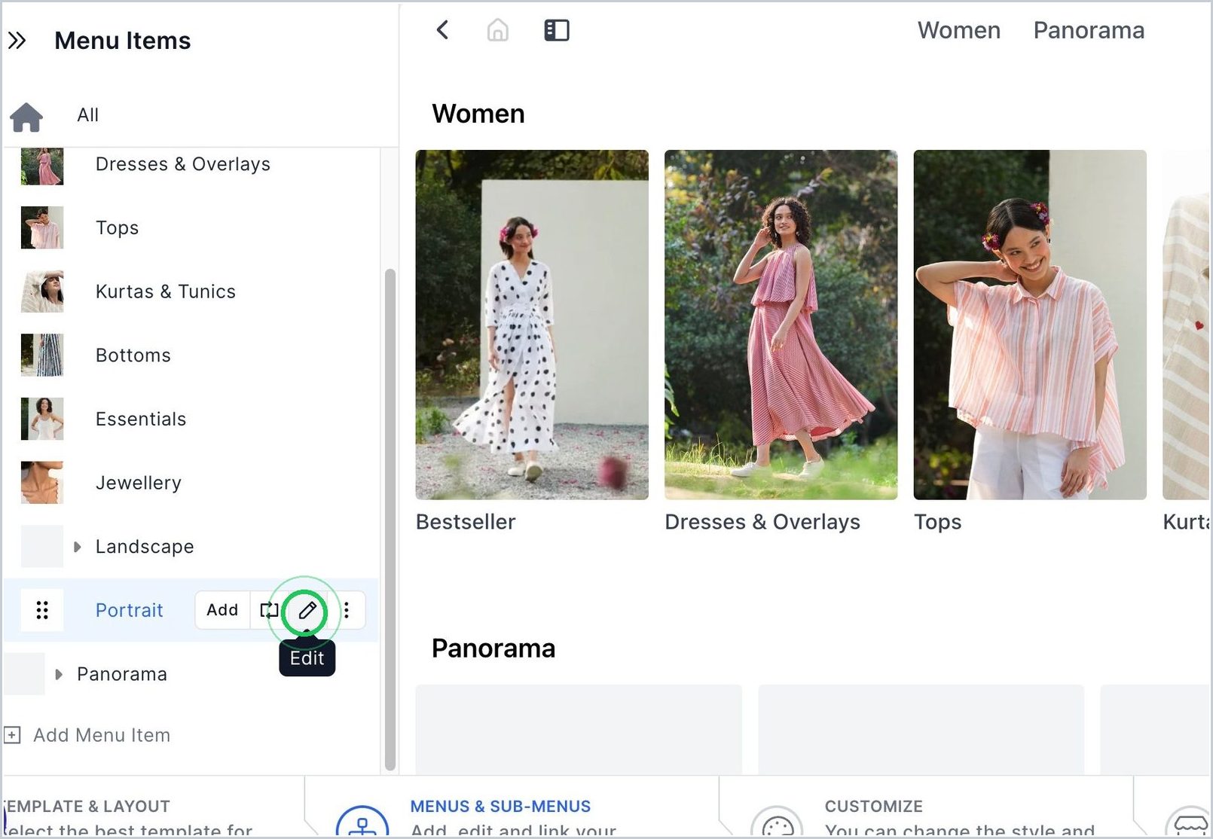
Task: Click the Bestseller preview image
Action: [532, 325]
